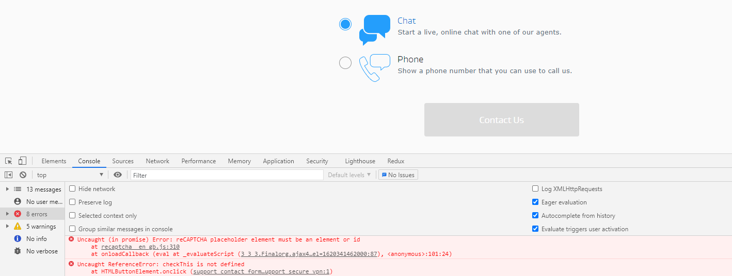The image size is (732, 276).
Task: Enable Selected context only checkbox
Action: (x=72, y=216)
